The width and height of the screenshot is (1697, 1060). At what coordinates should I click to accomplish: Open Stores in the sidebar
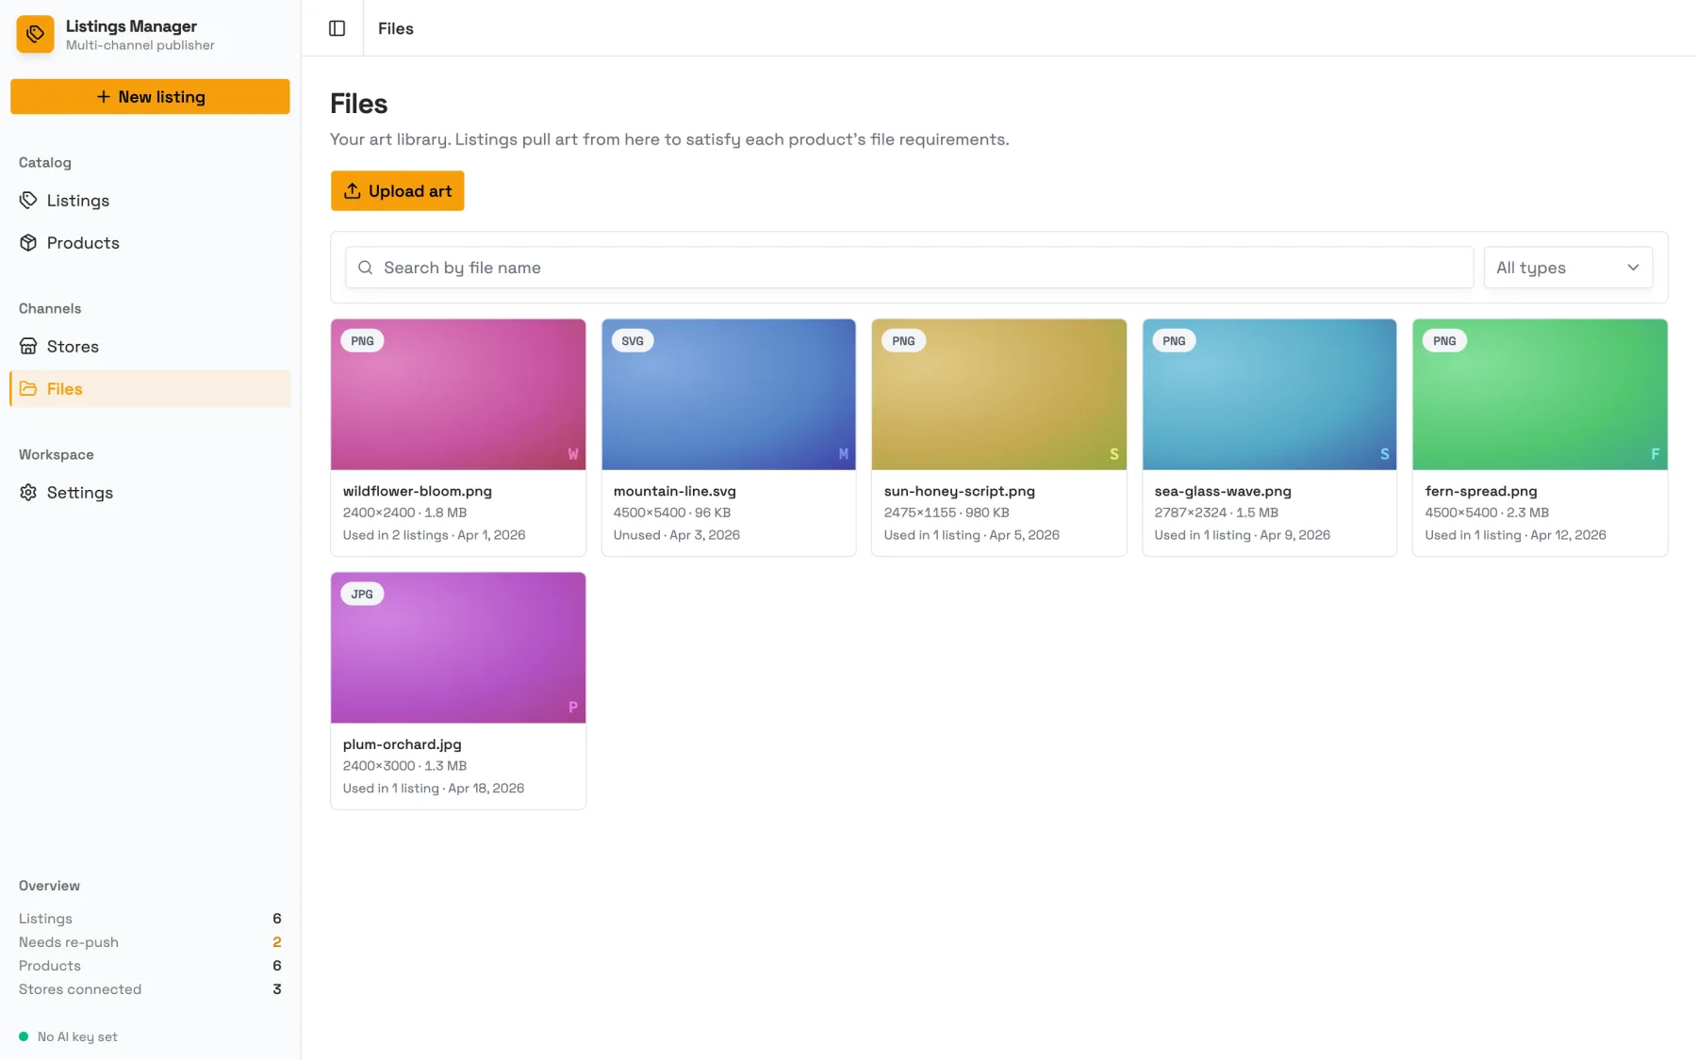coord(150,346)
